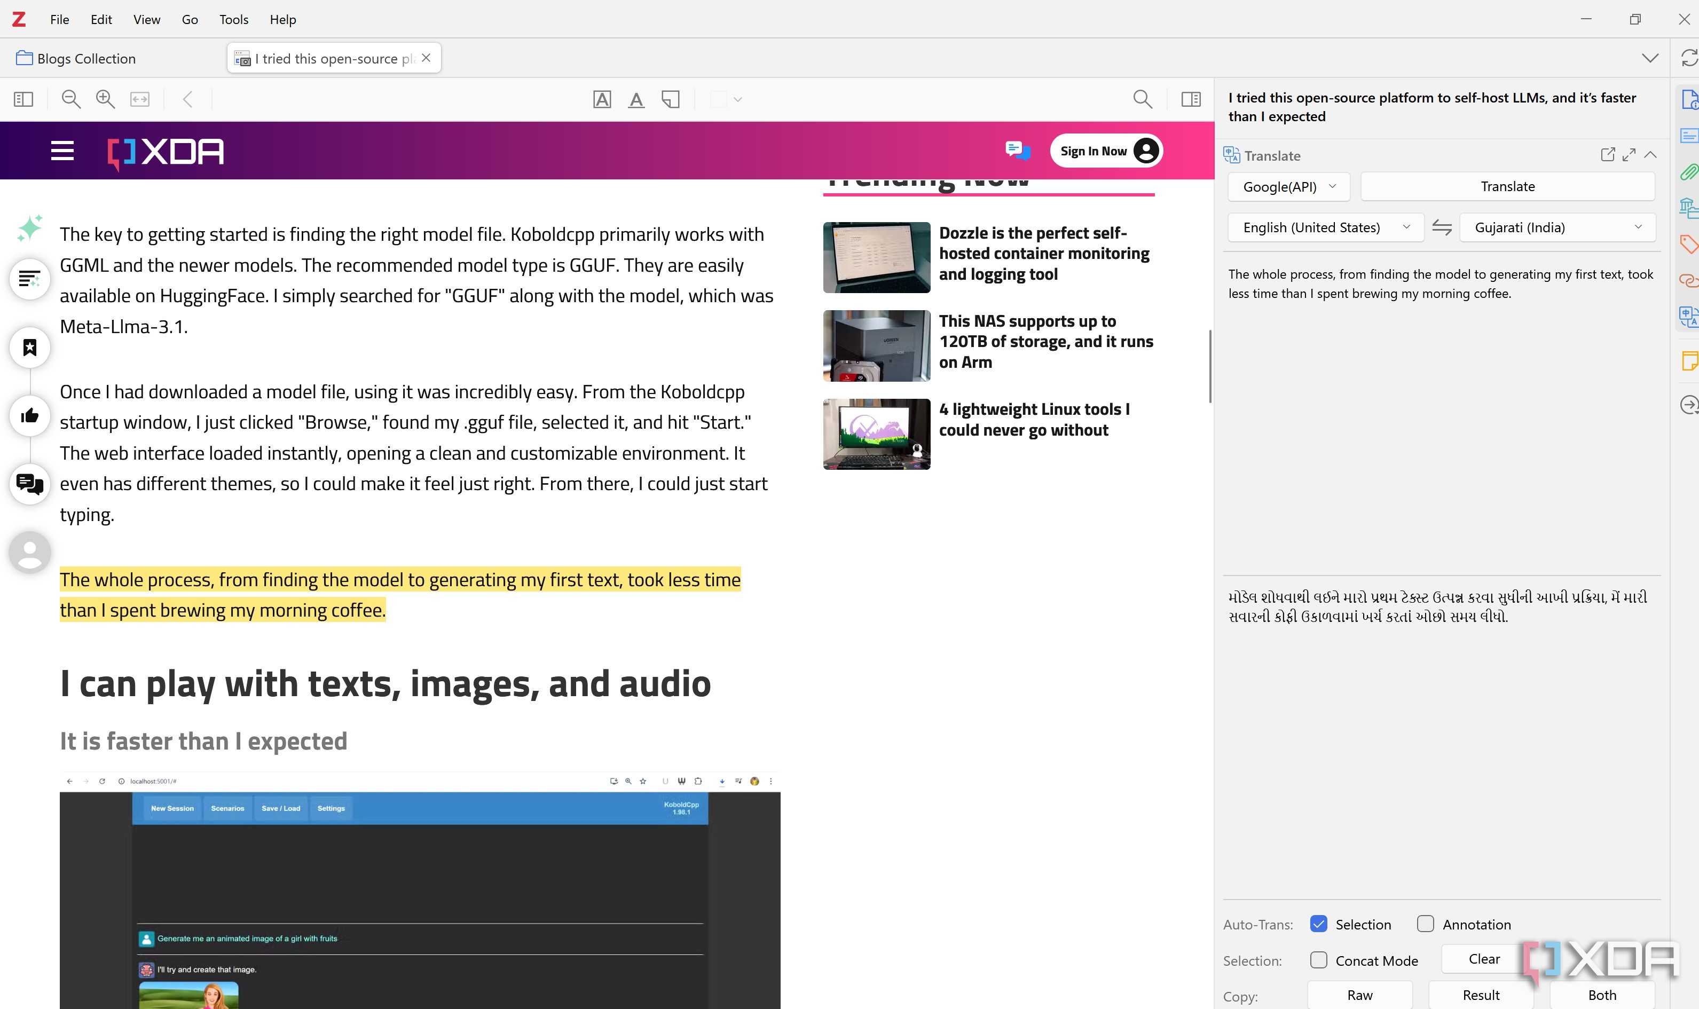This screenshot has width=1699, height=1009.
Task: Click the Clear button
Action: (1483, 959)
